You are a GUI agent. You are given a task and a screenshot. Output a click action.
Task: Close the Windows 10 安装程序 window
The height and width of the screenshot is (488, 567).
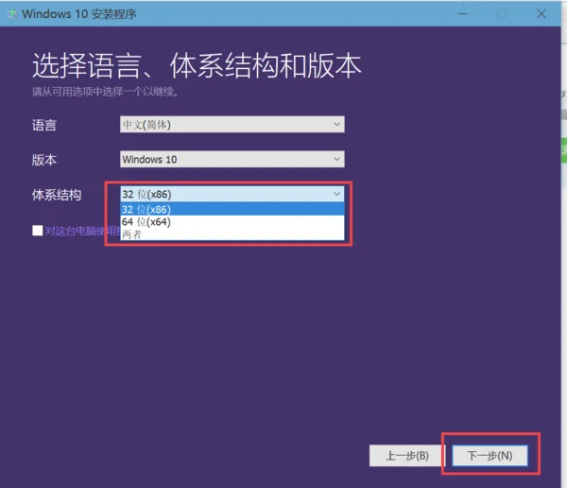pyautogui.click(x=541, y=14)
